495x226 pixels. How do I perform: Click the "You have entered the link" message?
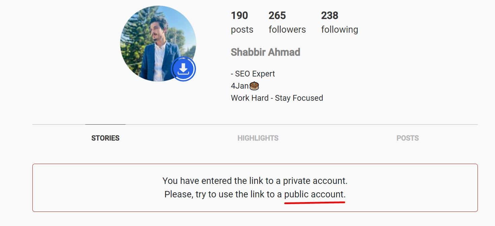click(255, 181)
